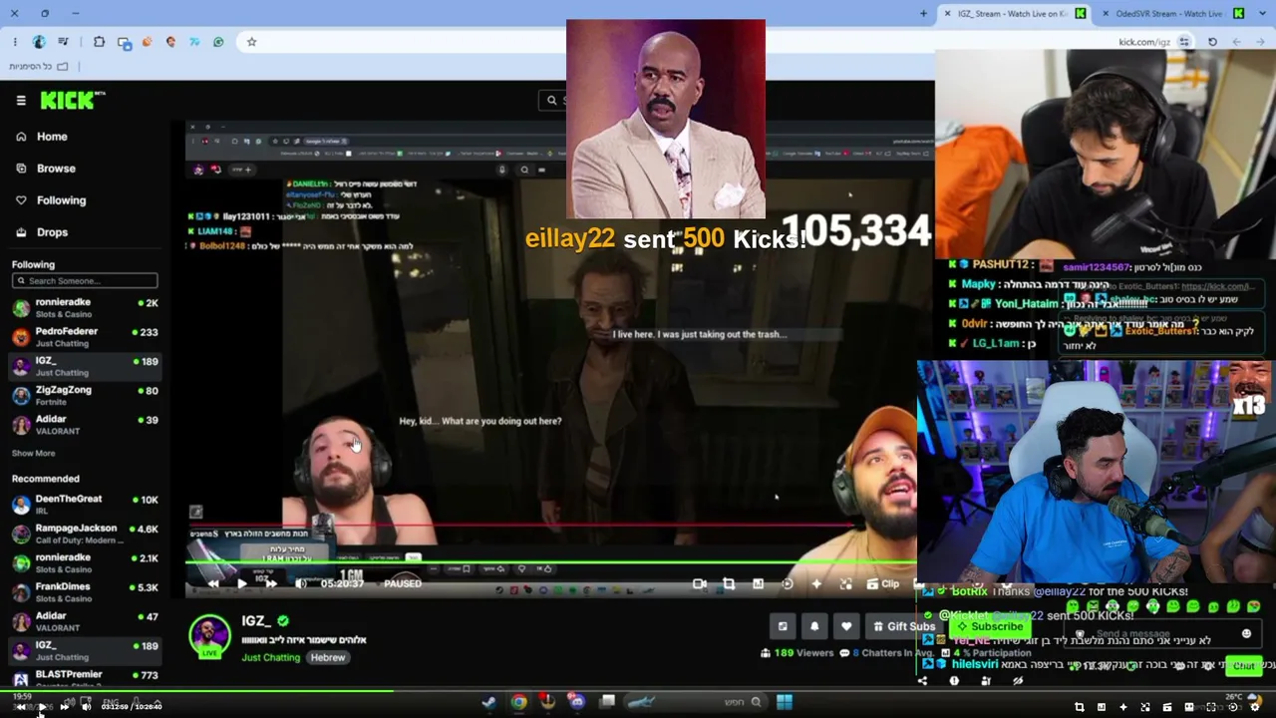Open BLASTPremier recommended channel
This screenshot has height=718, width=1276.
[85, 679]
